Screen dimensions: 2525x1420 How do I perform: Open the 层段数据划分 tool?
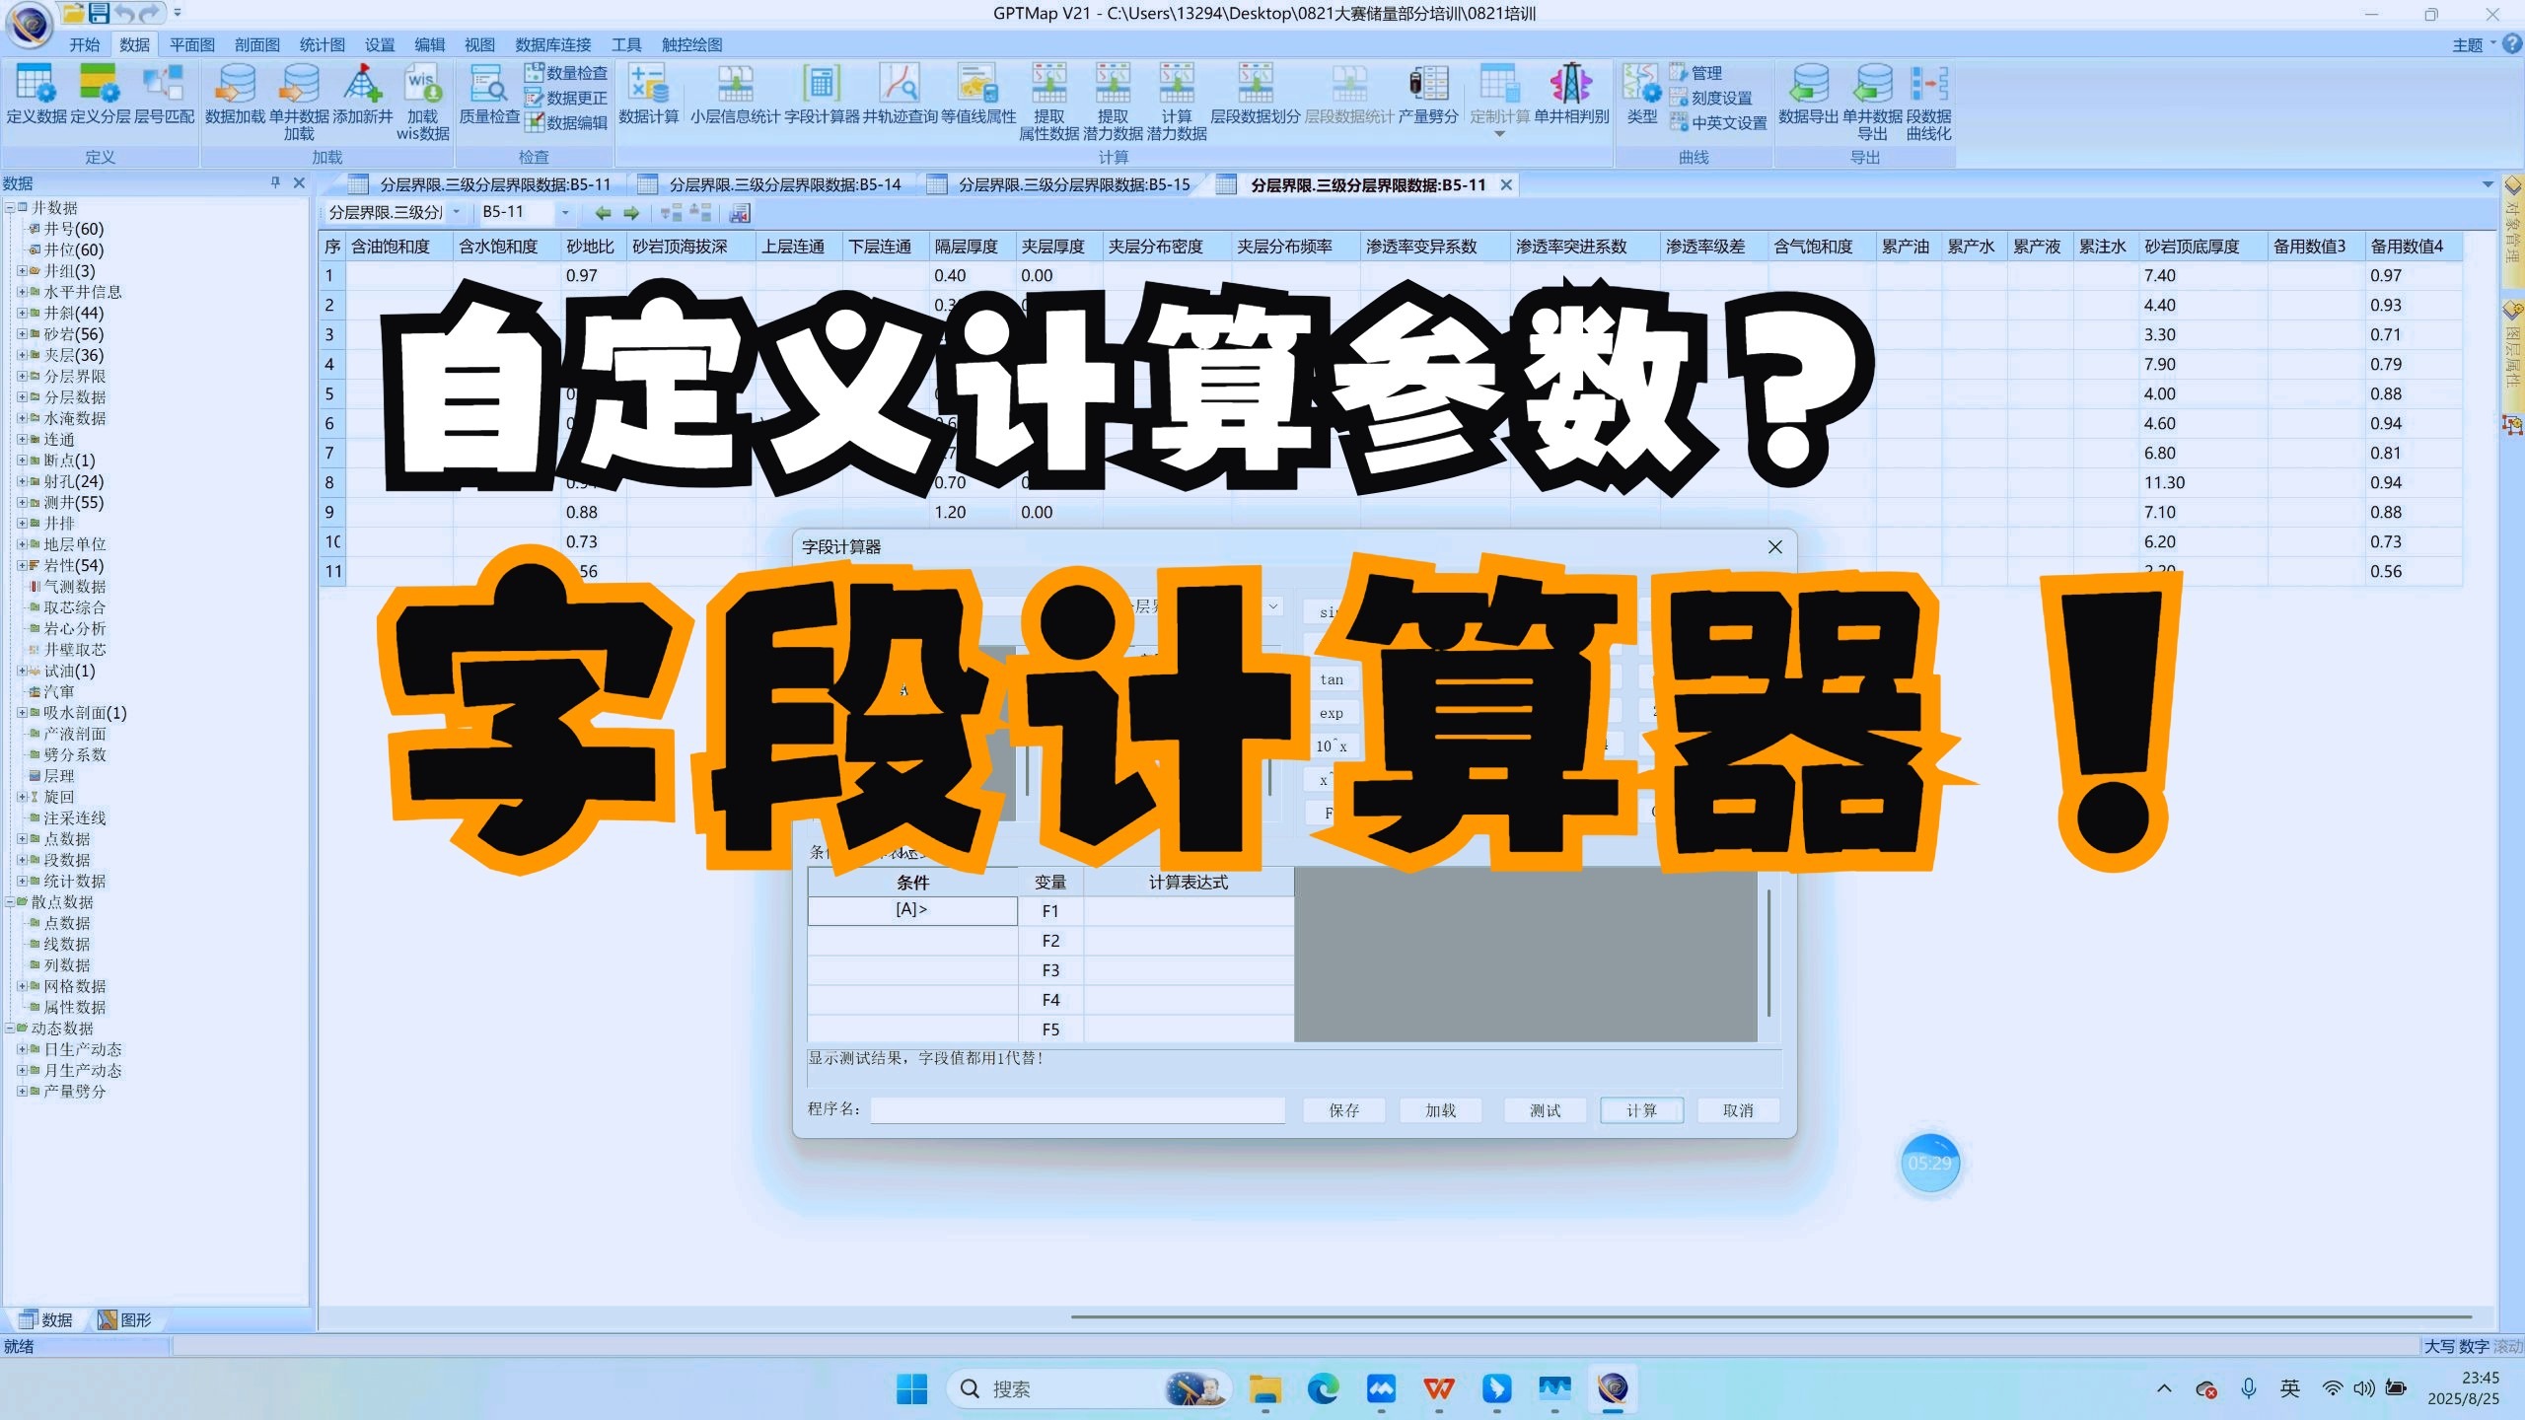click(1256, 94)
